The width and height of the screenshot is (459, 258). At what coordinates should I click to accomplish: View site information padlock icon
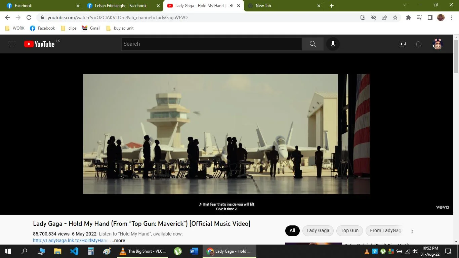pyautogui.click(x=42, y=17)
